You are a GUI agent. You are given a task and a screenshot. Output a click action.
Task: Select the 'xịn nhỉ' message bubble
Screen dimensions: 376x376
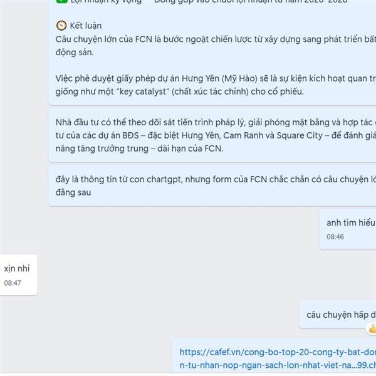18,275
